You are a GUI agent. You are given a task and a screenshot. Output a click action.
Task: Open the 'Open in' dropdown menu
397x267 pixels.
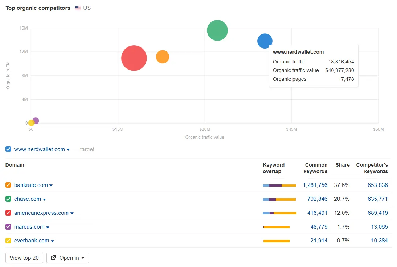[x=67, y=258]
